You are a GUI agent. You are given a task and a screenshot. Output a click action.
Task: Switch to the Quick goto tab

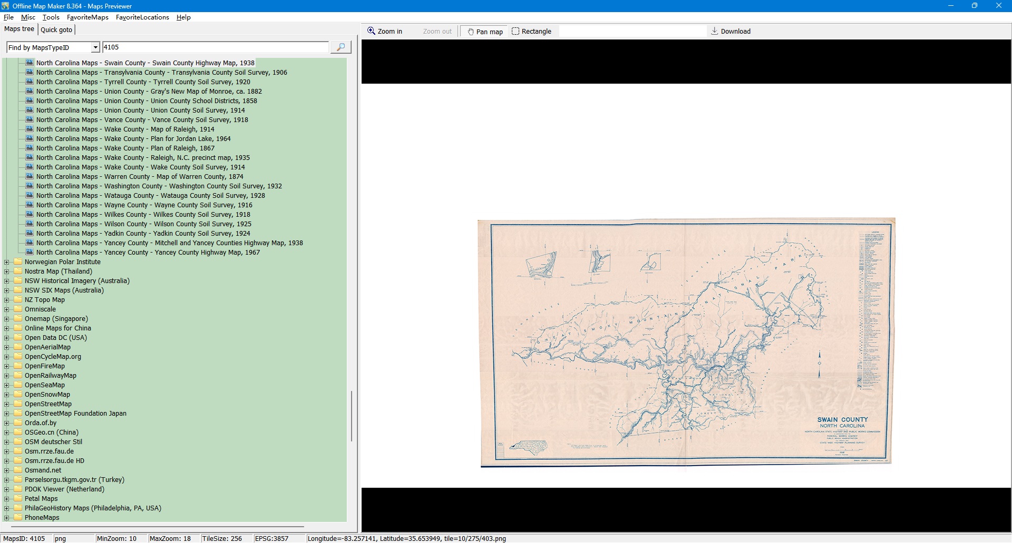coord(56,30)
